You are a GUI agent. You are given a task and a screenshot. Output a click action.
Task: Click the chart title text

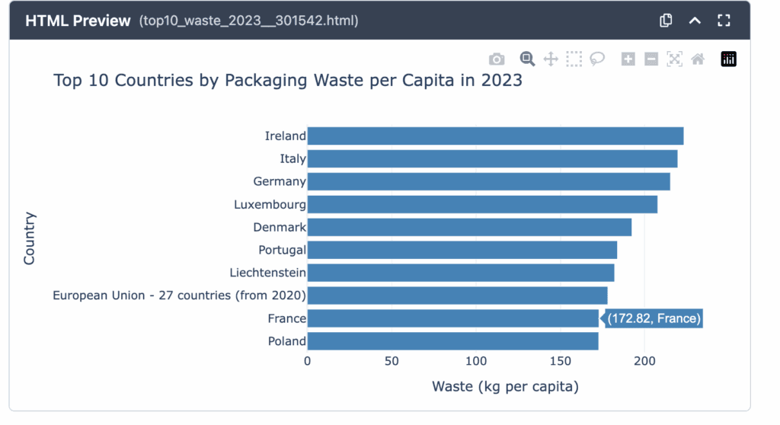point(288,80)
